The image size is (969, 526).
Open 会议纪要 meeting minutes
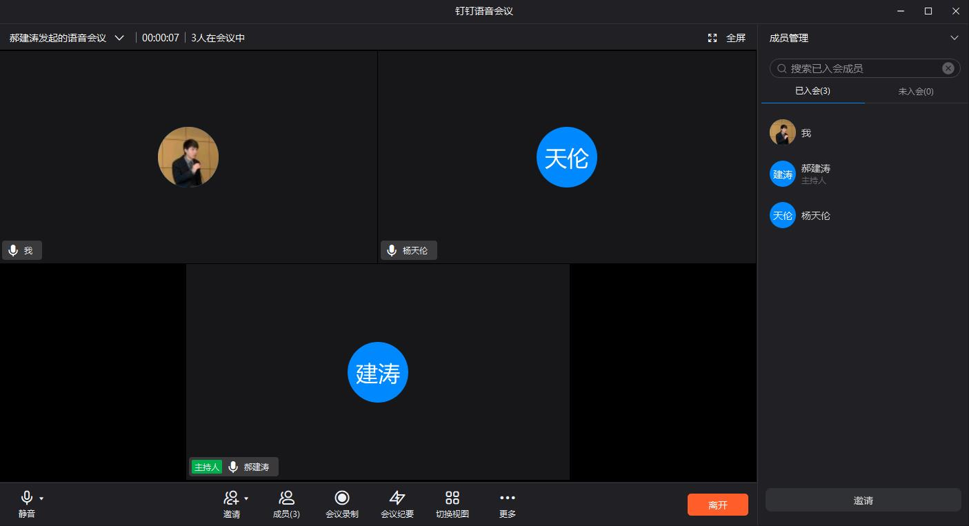(397, 498)
